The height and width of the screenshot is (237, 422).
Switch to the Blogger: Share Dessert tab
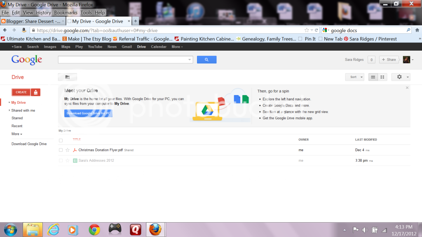pyautogui.click(x=33, y=21)
